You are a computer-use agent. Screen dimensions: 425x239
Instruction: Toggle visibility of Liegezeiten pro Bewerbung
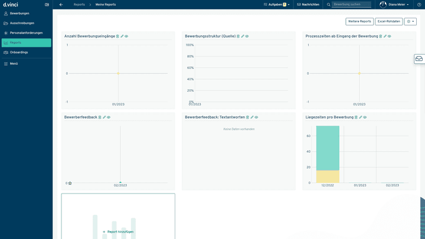click(365, 117)
